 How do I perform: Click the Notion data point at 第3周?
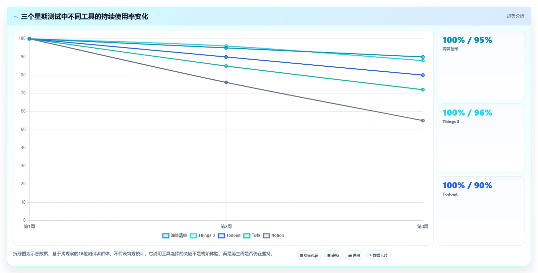(x=423, y=121)
